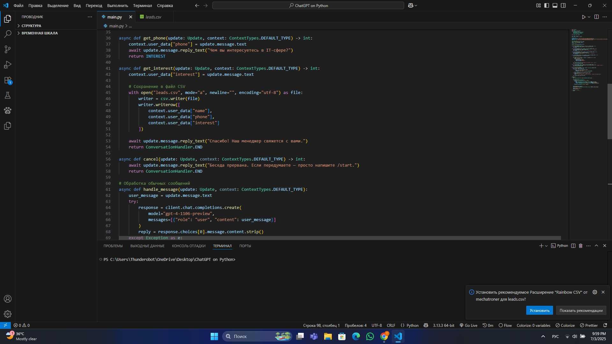Click the ChatGPT on Python command center
This screenshot has width=612, height=344.
[x=308, y=5]
